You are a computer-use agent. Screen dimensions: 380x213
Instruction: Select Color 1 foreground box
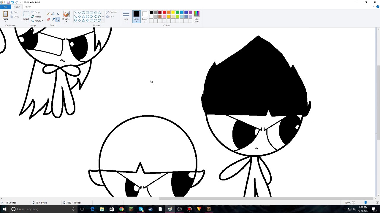[x=136, y=16]
